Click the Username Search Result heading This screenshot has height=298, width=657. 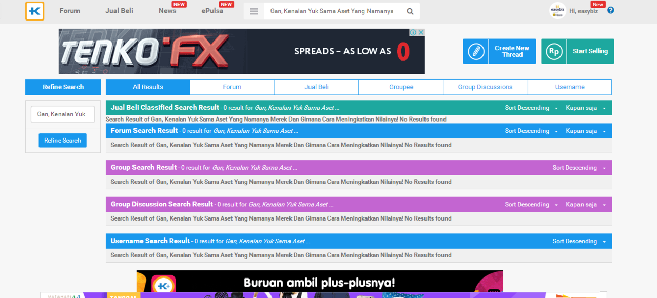(150, 241)
